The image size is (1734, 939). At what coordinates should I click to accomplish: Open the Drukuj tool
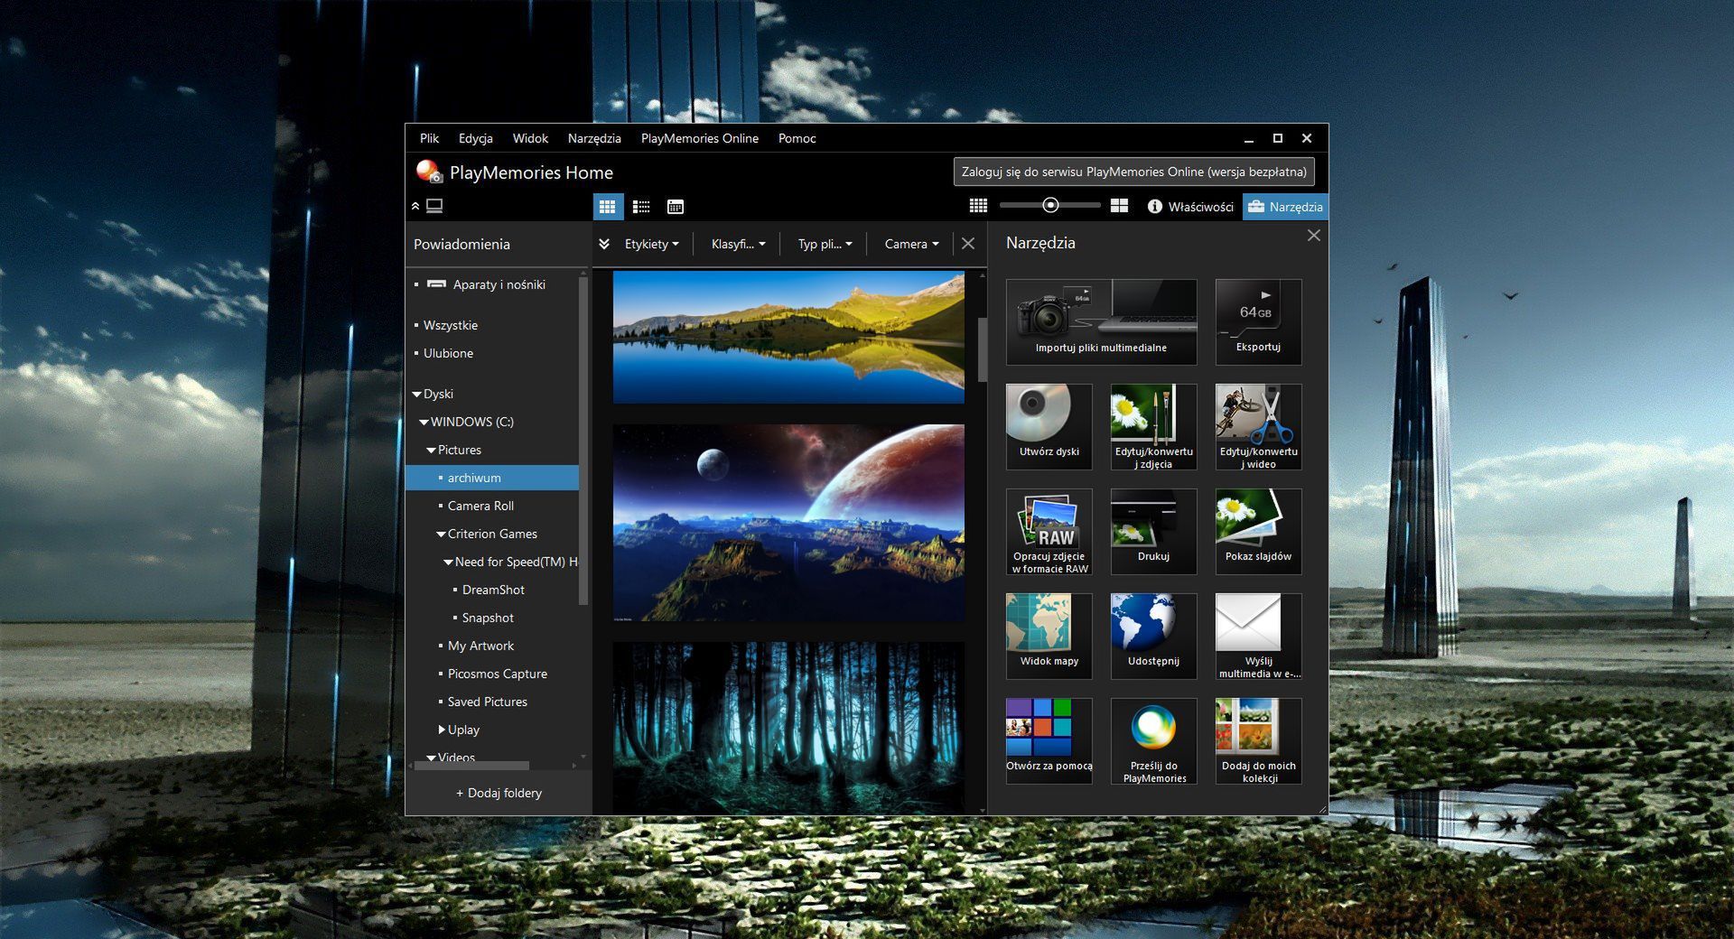click(1153, 532)
